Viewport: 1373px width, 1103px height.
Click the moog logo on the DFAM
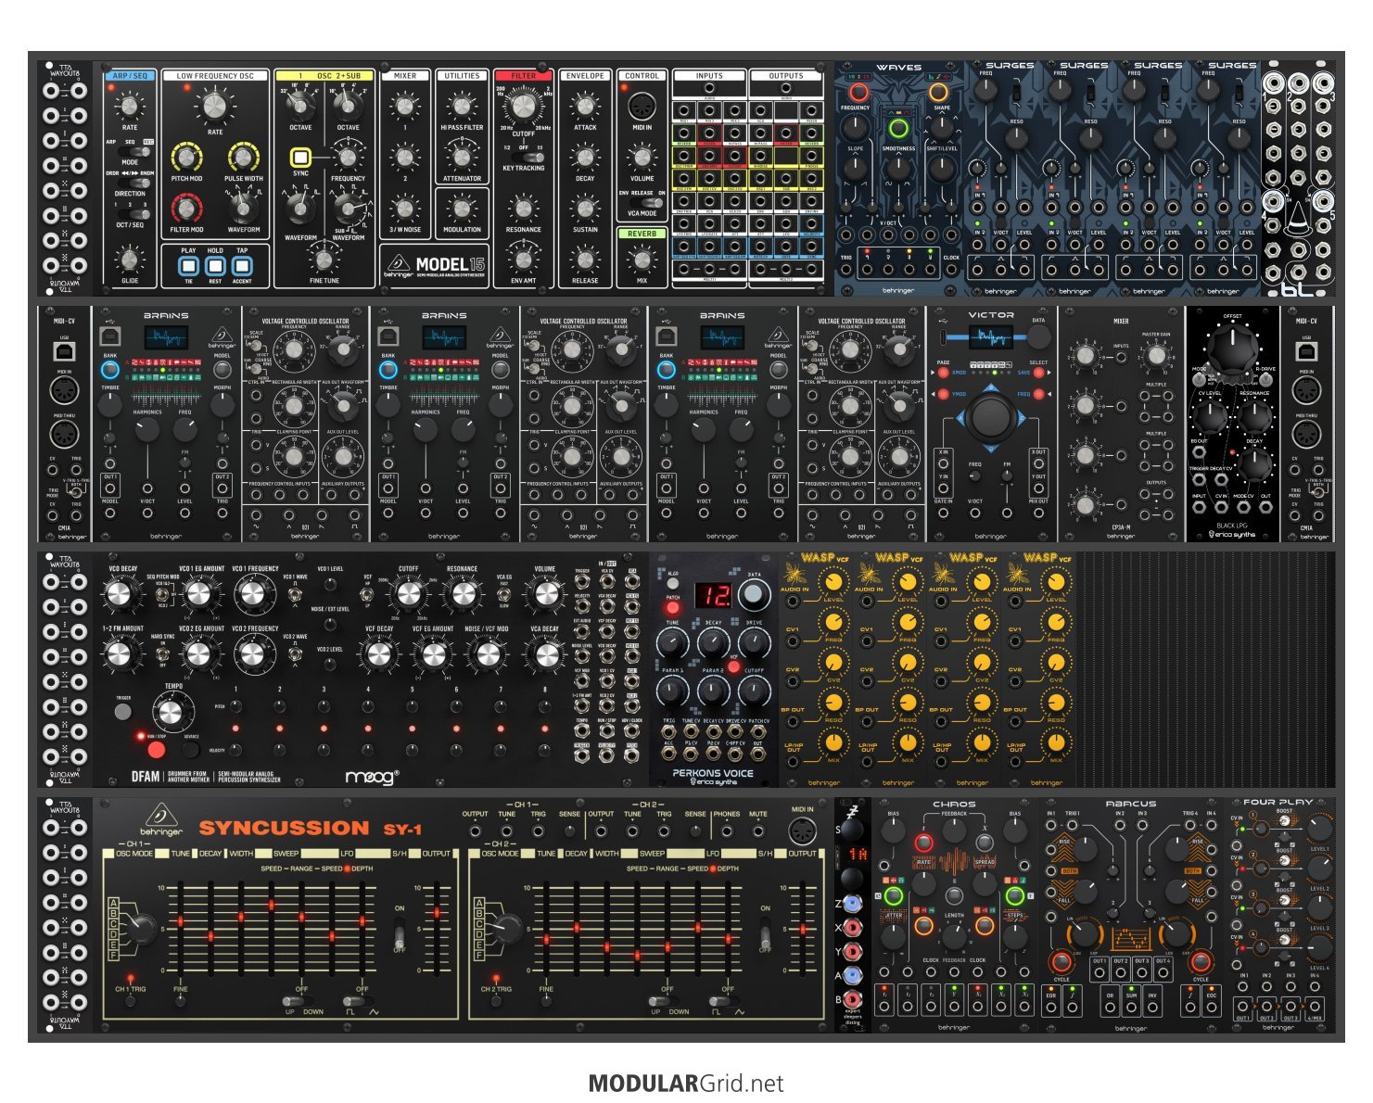coord(373,777)
